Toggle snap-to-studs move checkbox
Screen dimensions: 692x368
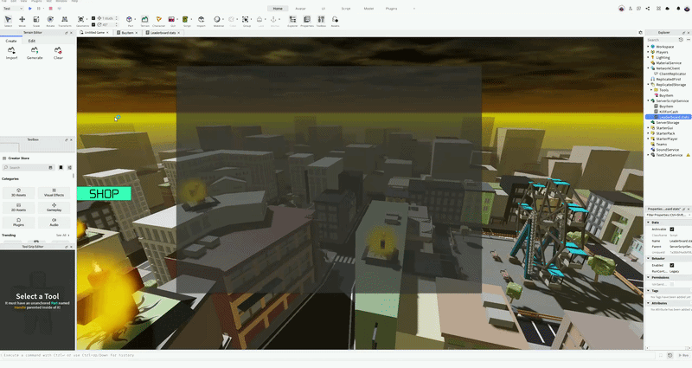(93, 18)
